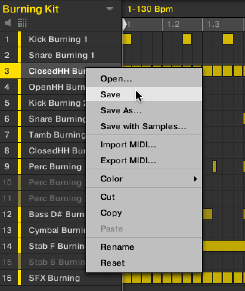Image resolution: width=245 pixels, height=291 pixels.
Task: Click the pad grid view icon
Action: pyautogui.click(x=22, y=23)
